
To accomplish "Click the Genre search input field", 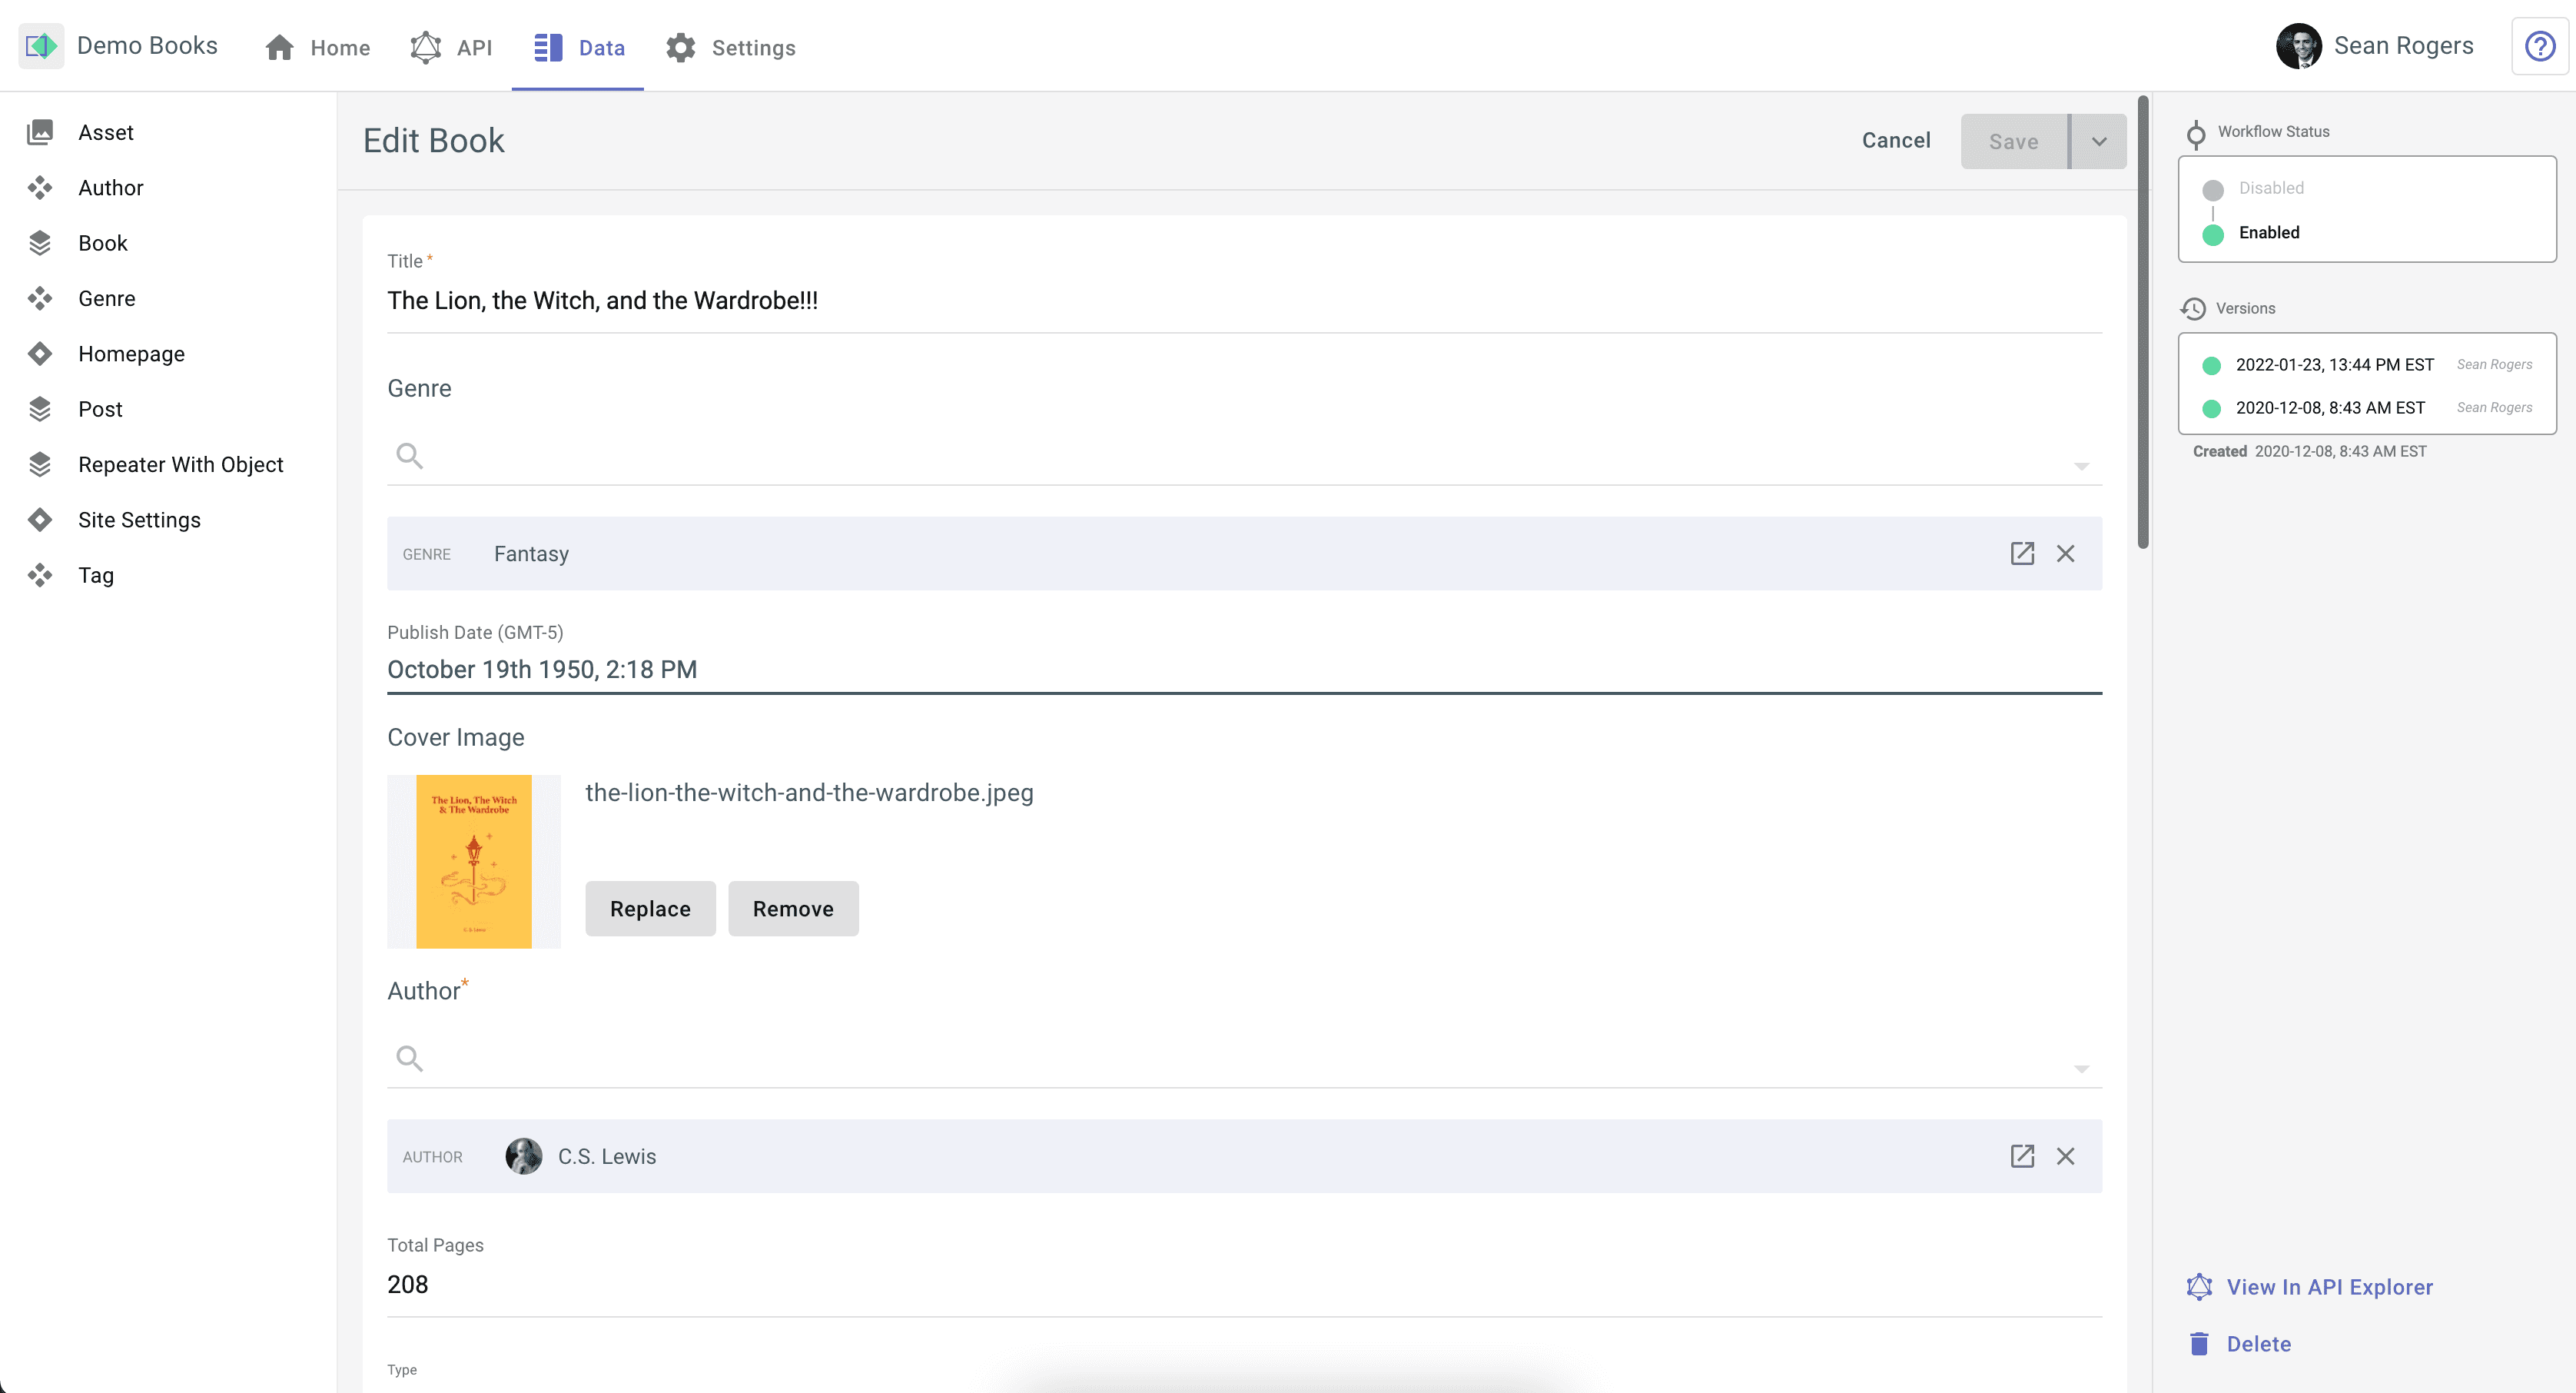I will point(1244,456).
